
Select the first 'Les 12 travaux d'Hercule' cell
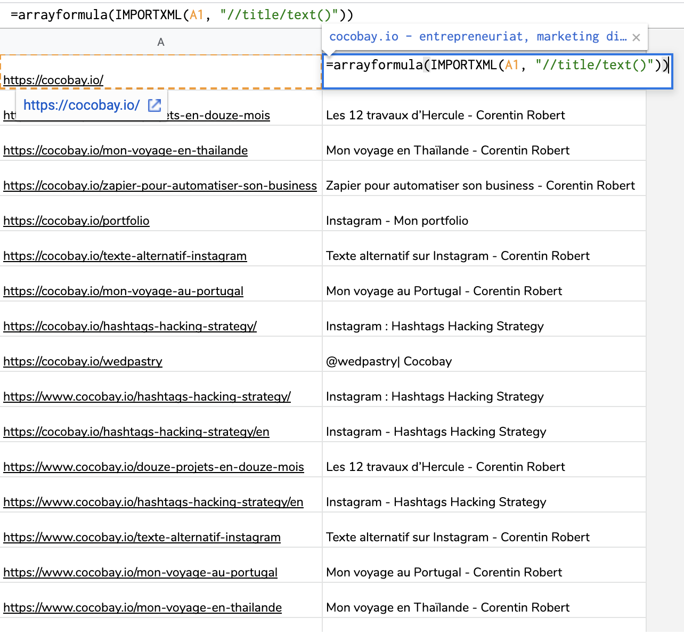484,108
